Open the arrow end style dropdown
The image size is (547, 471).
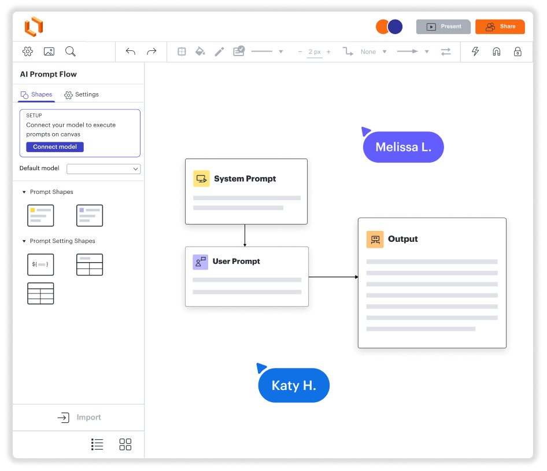pos(427,51)
